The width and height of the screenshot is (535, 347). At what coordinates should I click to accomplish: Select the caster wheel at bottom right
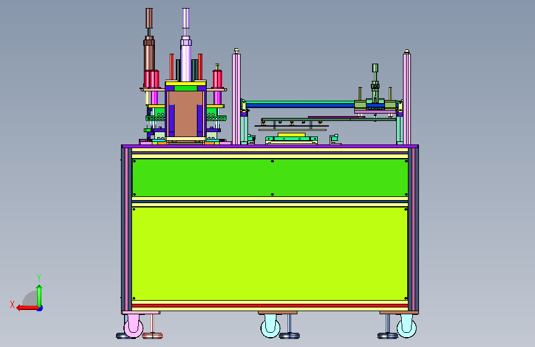[x=407, y=326]
